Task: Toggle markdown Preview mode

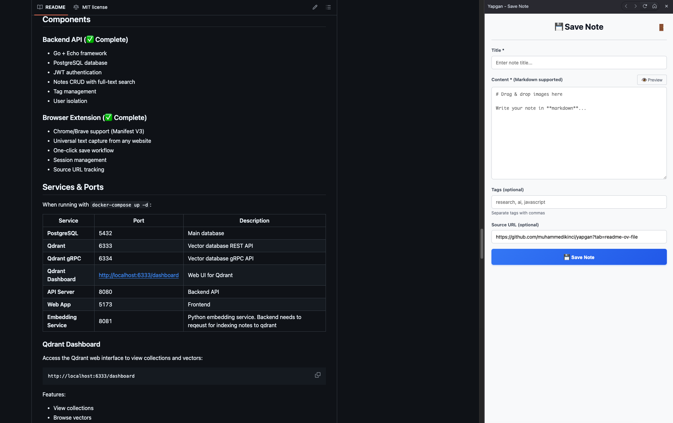Action: (x=651, y=80)
